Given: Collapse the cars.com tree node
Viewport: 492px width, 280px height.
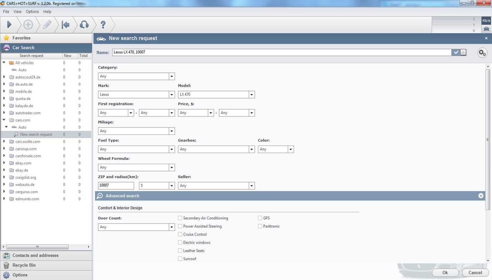Looking at the screenshot, I should (x=4, y=120).
